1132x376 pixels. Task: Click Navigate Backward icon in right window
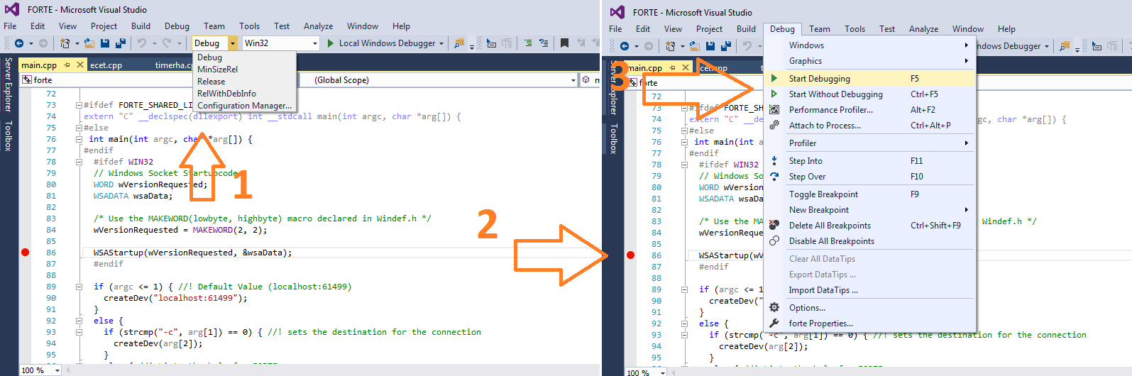click(x=625, y=46)
